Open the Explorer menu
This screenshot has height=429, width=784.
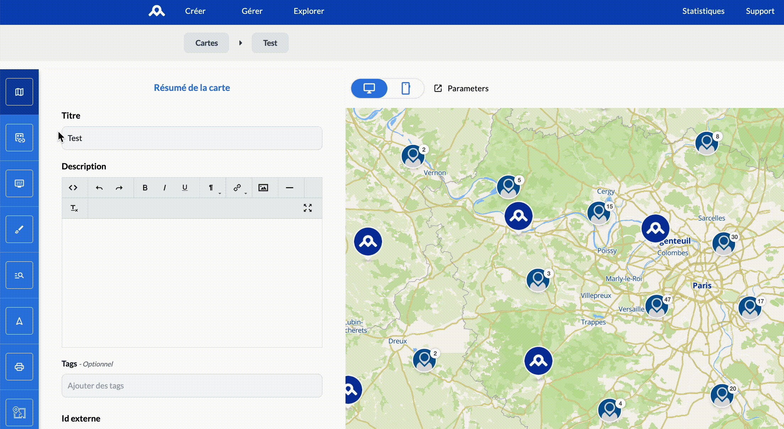pyautogui.click(x=309, y=11)
